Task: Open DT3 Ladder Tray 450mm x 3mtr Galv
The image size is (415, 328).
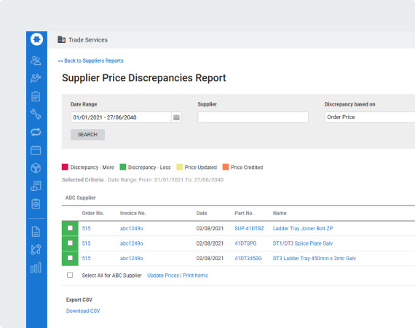Action: tap(315, 258)
